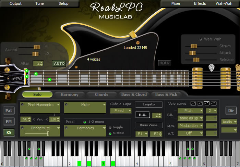Click green fret marker on open first string
This screenshot has width=240, height=167.
(27, 71)
